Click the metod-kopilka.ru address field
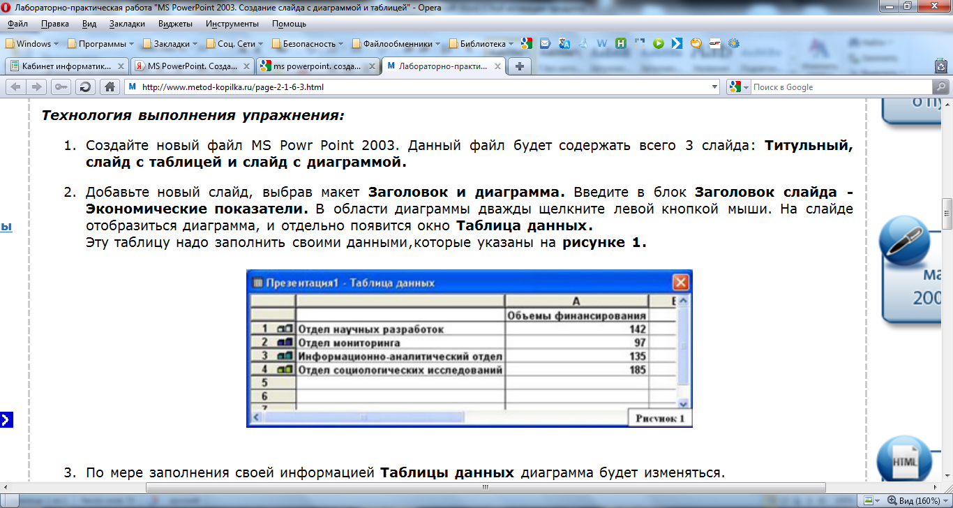The width and height of the screenshot is (953, 508). (x=423, y=87)
